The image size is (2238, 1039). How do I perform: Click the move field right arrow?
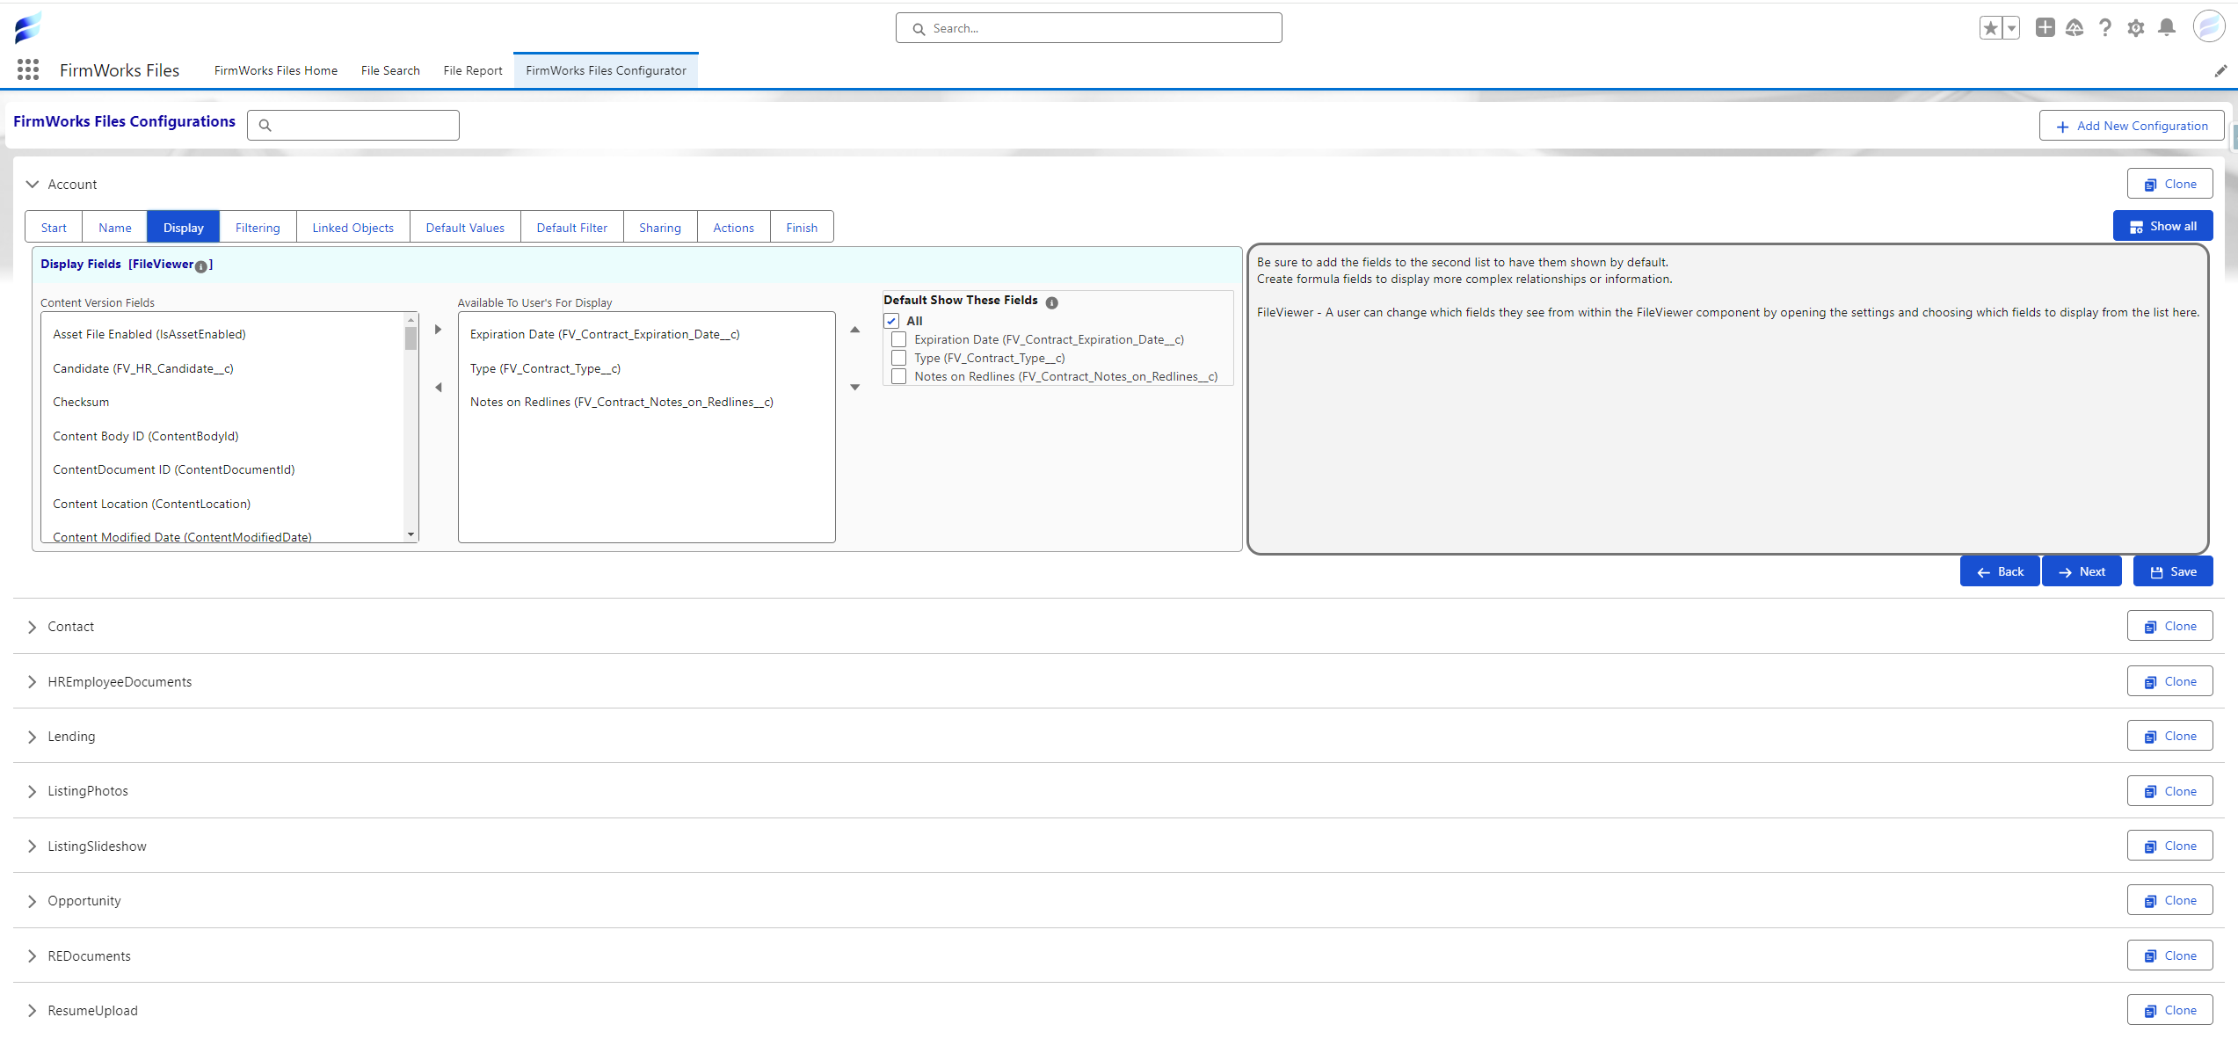point(438,330)
